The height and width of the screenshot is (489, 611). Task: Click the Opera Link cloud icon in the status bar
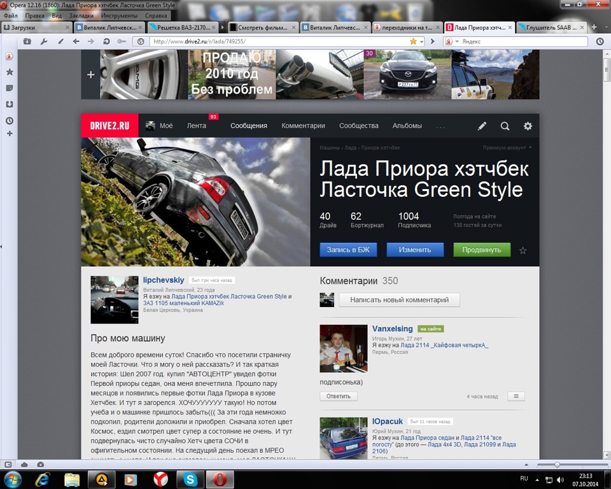[24, 464]
